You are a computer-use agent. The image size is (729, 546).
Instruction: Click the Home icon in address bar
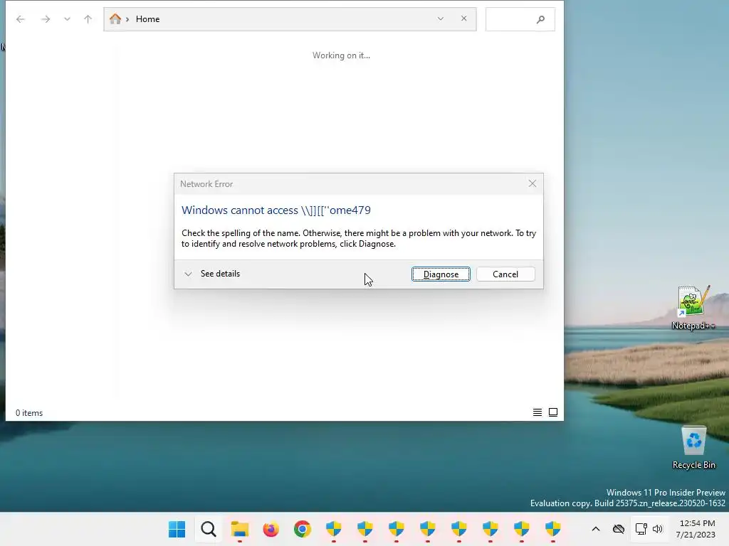pos(115,19)
